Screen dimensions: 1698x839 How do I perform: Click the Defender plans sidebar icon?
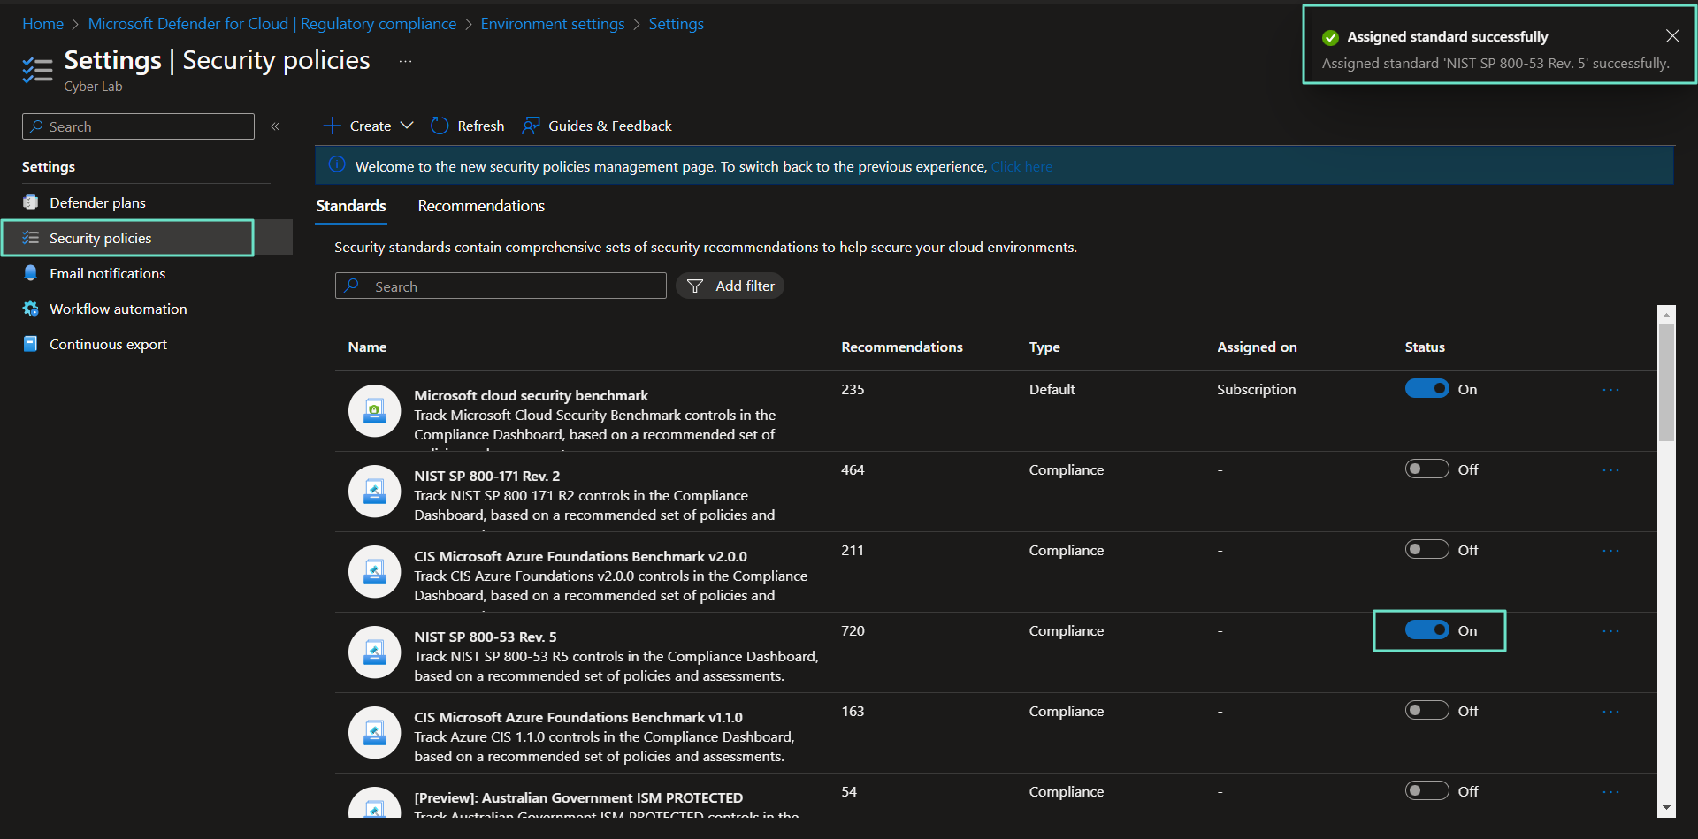tap(31, 202)
